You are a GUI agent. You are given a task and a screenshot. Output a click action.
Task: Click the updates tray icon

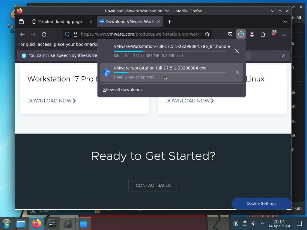pyautogui.click(x=236, y=223)
